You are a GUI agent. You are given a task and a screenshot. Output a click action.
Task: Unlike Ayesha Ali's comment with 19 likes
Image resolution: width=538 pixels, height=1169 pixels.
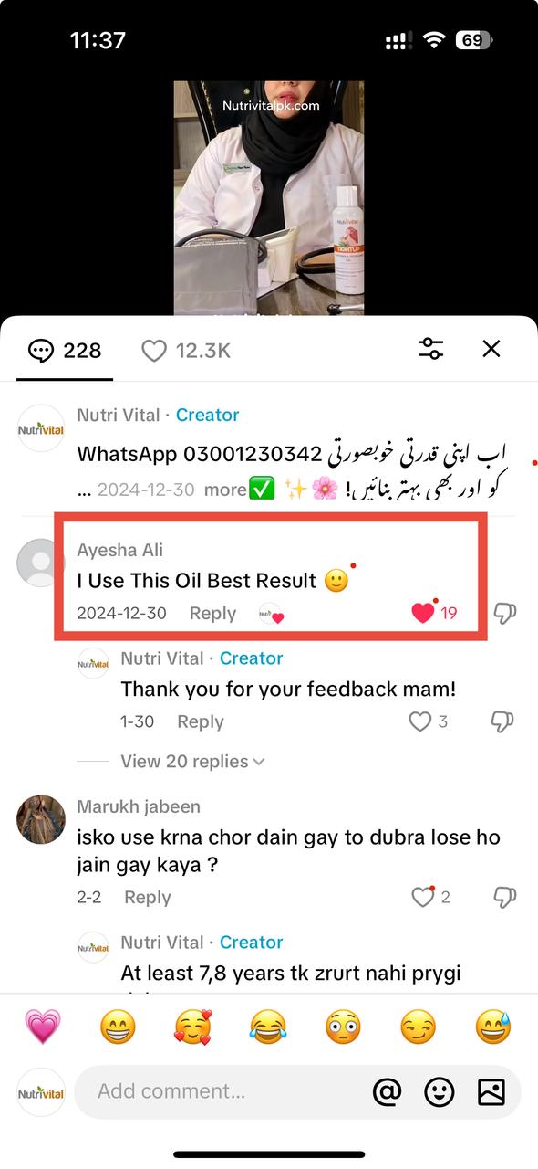(423, 613)
